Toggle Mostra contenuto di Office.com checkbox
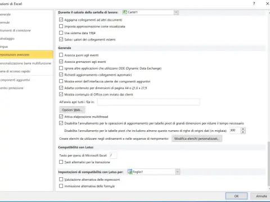This screenshot has height=202, width=270. (x=61, y=94)
